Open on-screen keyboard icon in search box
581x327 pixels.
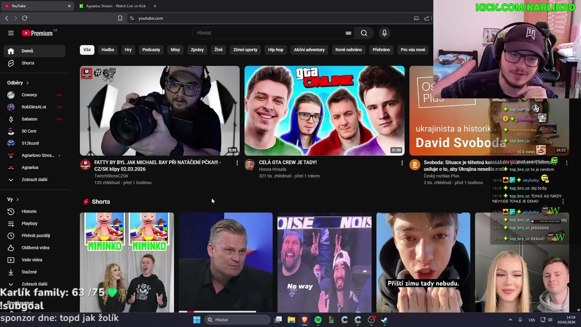(x=348, y=33)
